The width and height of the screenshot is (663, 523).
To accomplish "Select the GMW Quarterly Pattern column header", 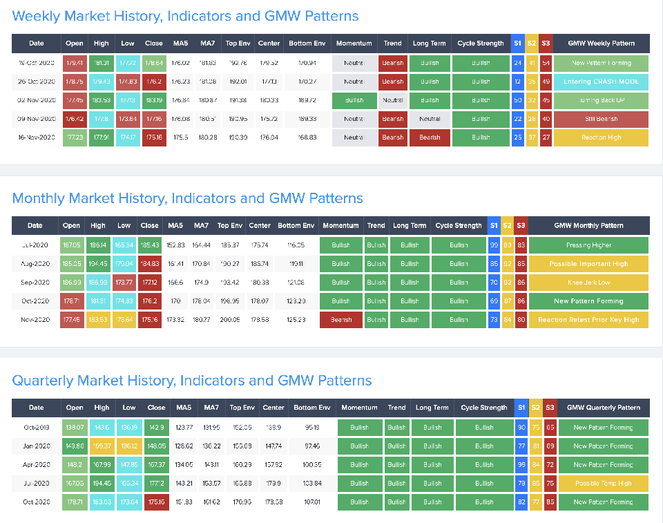I will click(604, 408).
